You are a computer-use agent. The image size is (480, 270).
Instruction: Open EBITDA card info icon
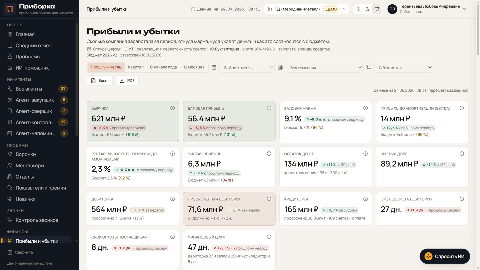tap(462, 108)
